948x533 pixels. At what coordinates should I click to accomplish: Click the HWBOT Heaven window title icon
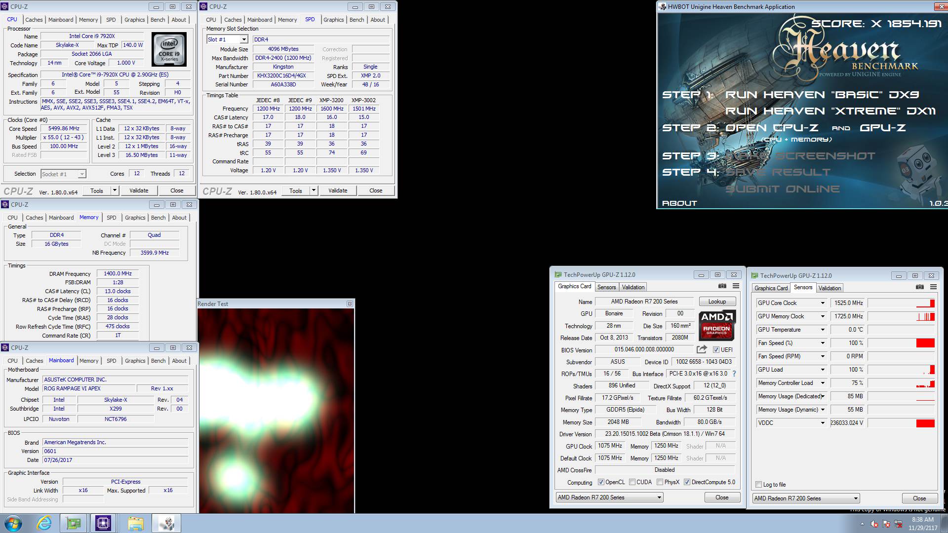click(x=663, y=7)
